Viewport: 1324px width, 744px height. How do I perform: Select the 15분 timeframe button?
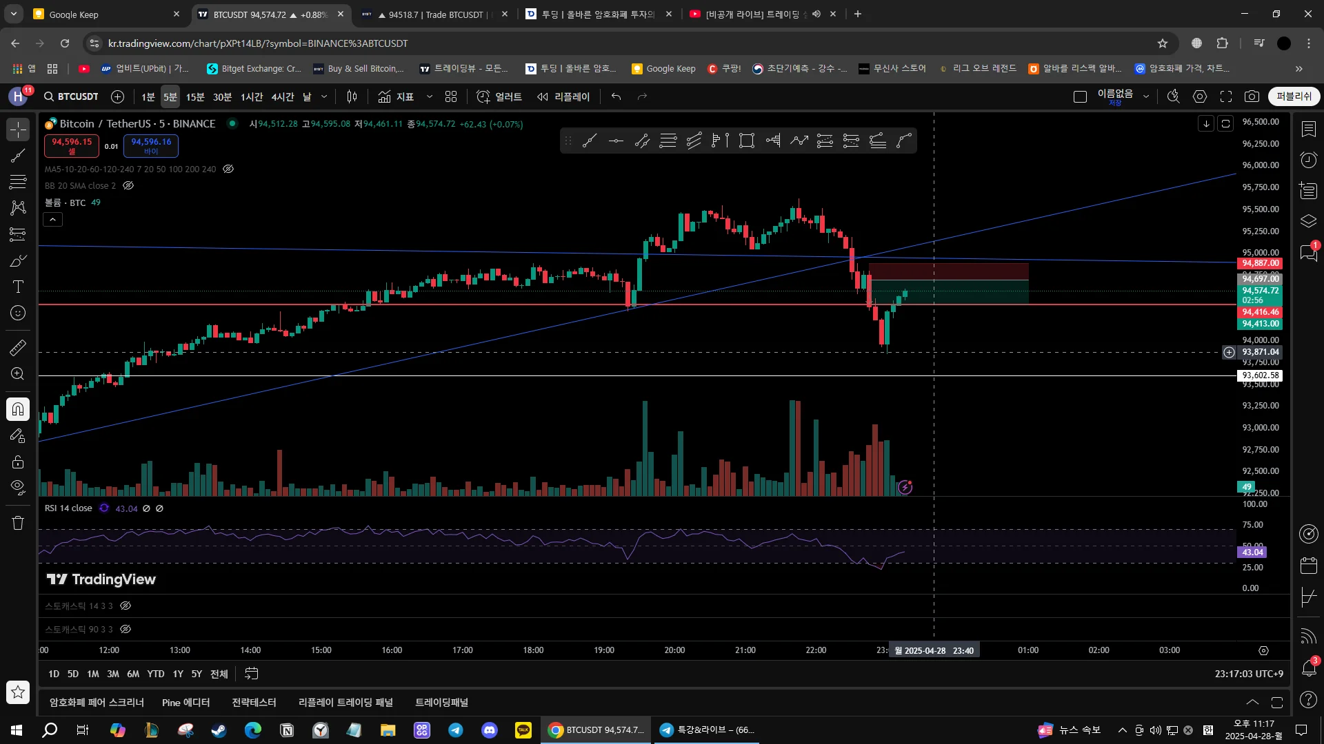tap(195, 96)
